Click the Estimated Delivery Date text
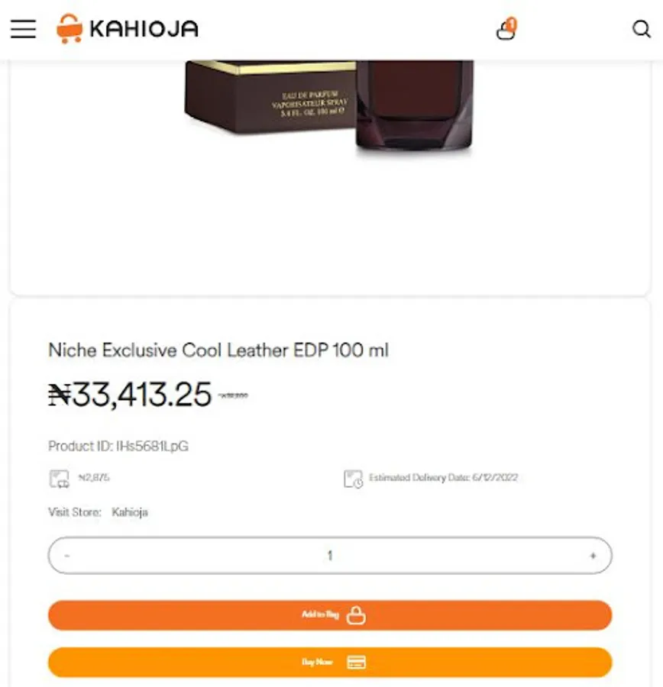The height and width of the screenshot is (687, 663). (443, 477)
